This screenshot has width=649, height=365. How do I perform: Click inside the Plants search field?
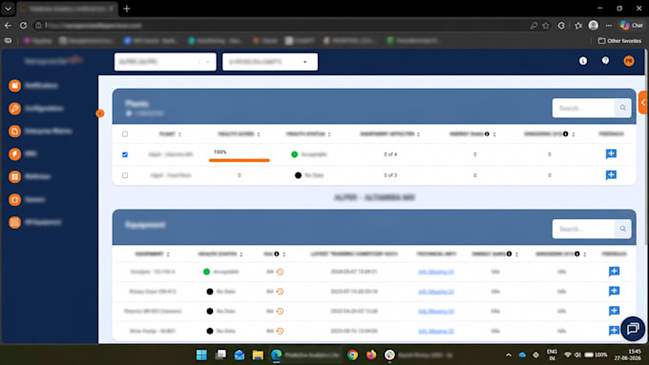[583, 108]
